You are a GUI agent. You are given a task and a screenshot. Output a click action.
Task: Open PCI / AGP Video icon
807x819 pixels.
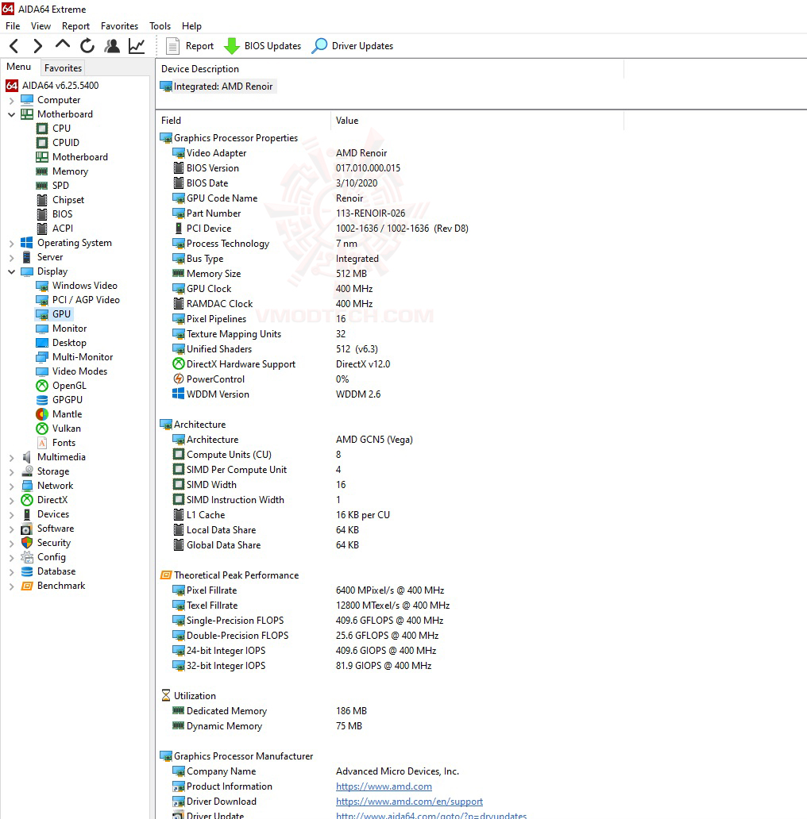pos(42,300)
